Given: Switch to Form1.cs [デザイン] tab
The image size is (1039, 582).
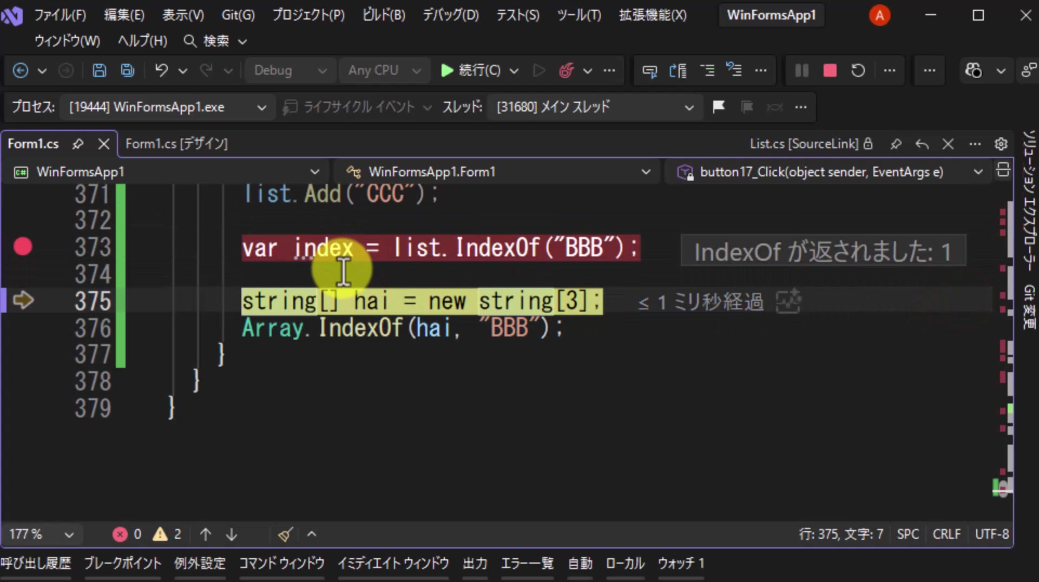Looking at the screenshot, I should point(176,144).
